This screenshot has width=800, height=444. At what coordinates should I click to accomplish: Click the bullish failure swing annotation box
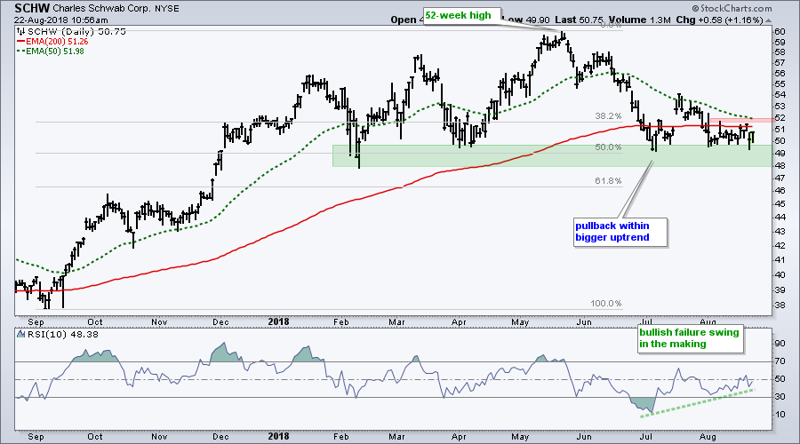tap(691, 338)
